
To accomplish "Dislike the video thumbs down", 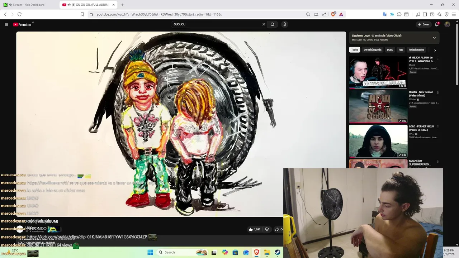I will (x=267, y=229).
